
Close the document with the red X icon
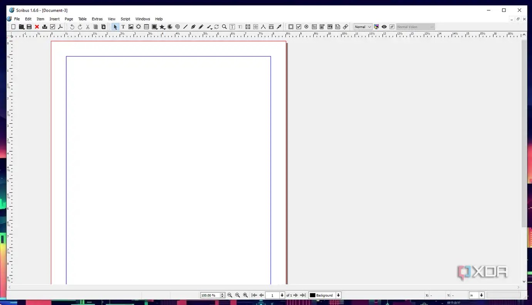(37, 27)
